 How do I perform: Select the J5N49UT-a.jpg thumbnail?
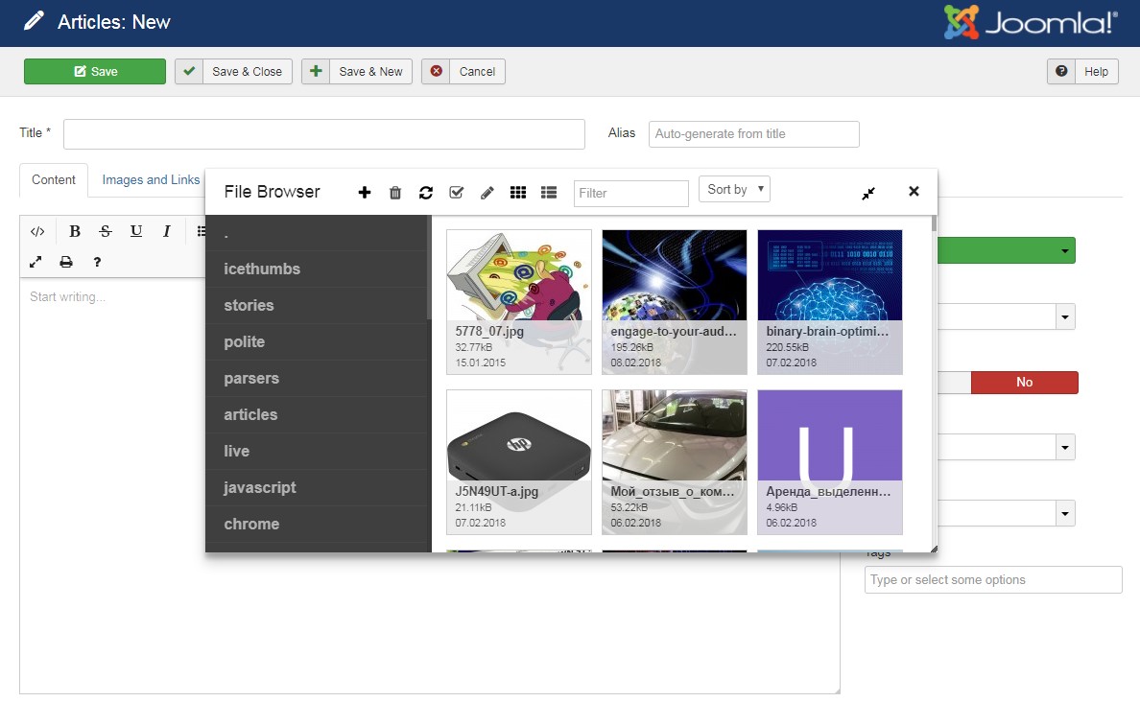[519, 462]
